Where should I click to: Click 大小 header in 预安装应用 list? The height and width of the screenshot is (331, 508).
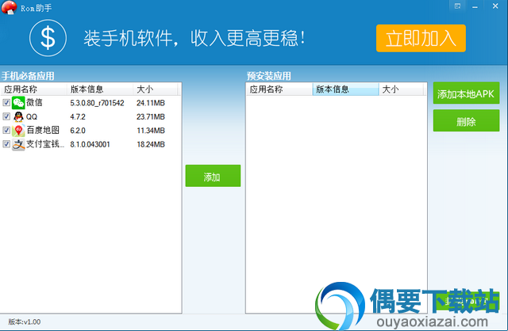pyautogui.click(x=401, y=89)
